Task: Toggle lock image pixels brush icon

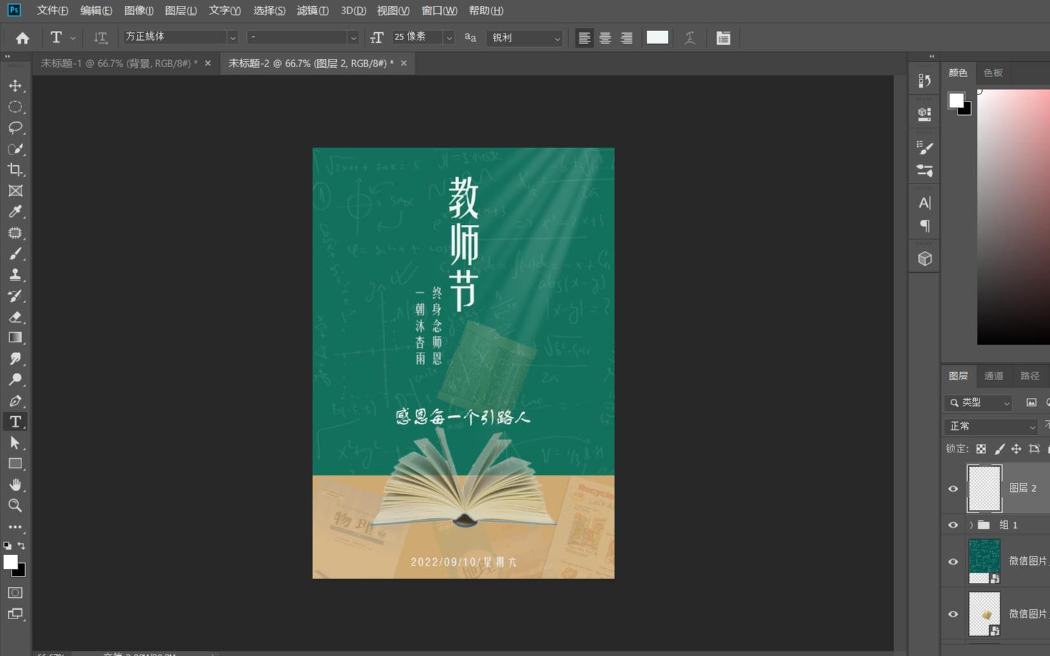Action: [999, 449]
